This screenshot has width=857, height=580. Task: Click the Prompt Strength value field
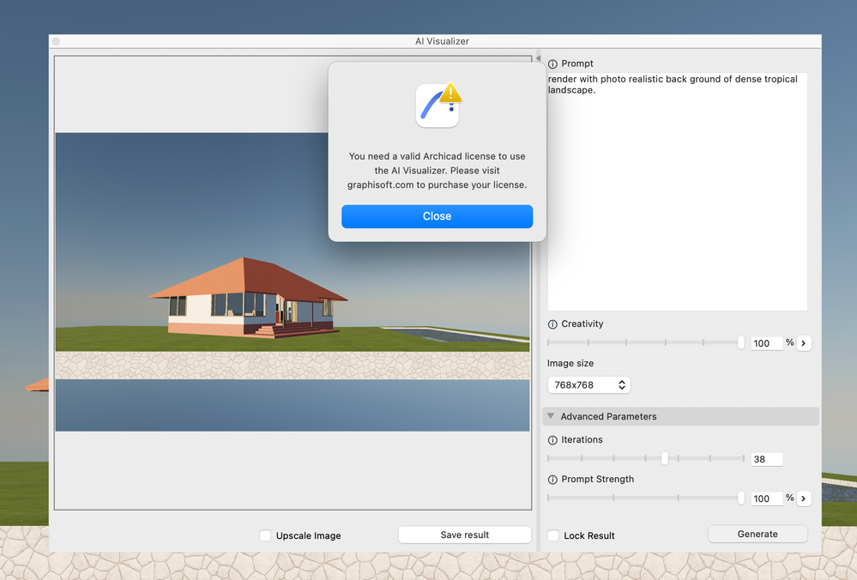click(x=767, y=498)
